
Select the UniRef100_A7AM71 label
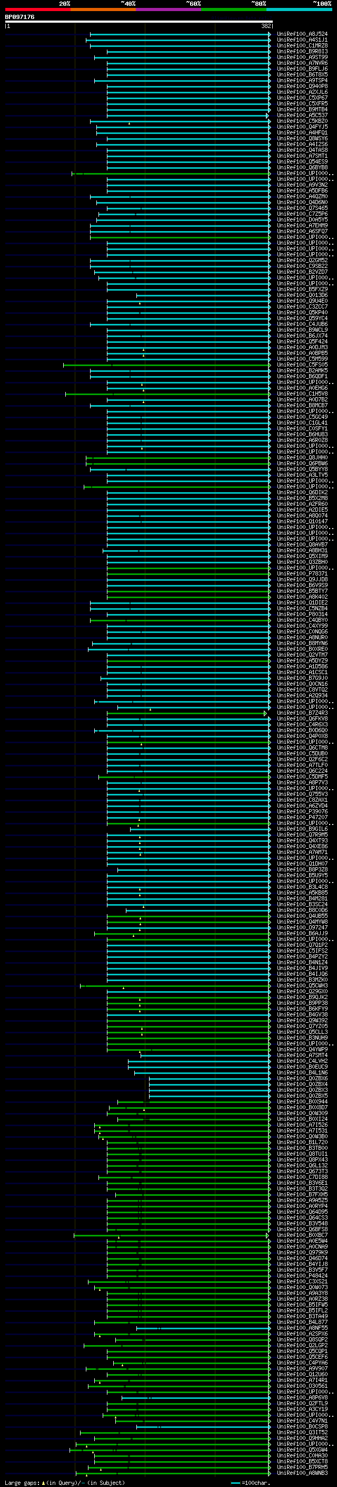[302, 852]
